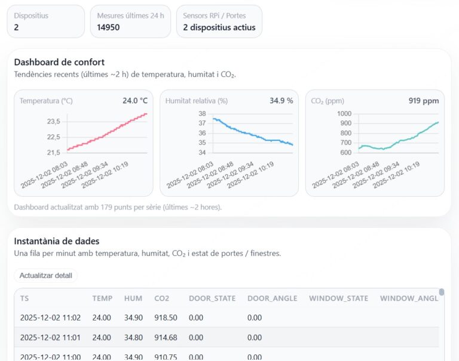The image size is (459, 361).
Task: Click the DOOR_ANGLE column header
Action: (273, 298)
